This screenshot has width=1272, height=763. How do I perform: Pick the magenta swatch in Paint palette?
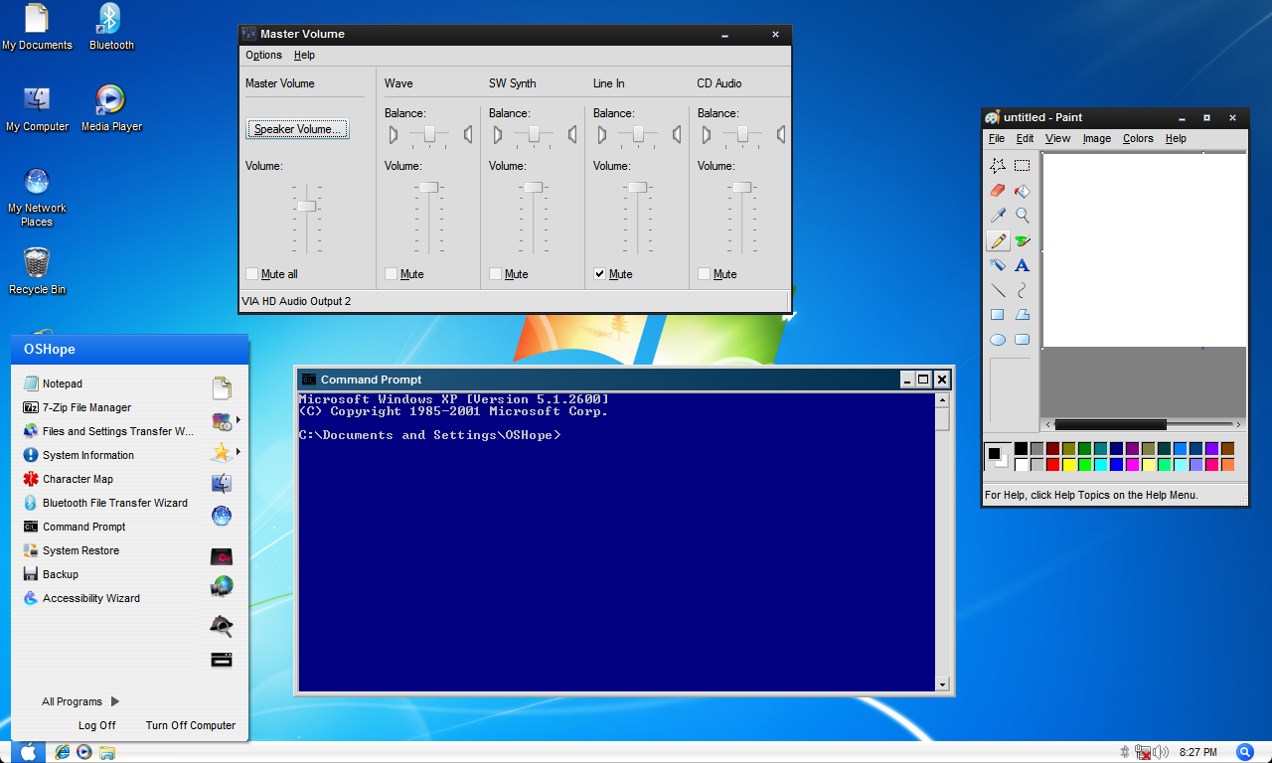click(x=1133, y=464)
